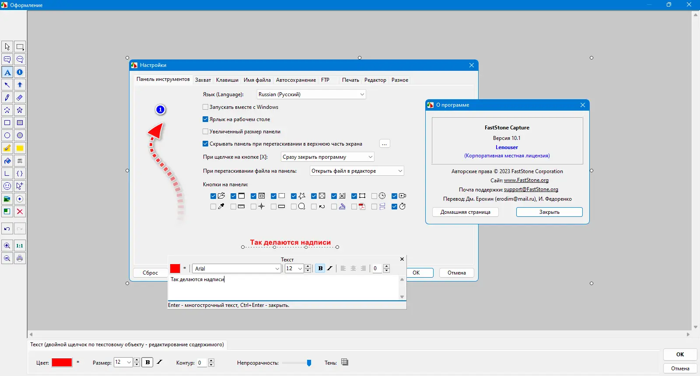
Task: Select the filled ellipse tool
Action: pyautogui.click(x=20, y=136)
